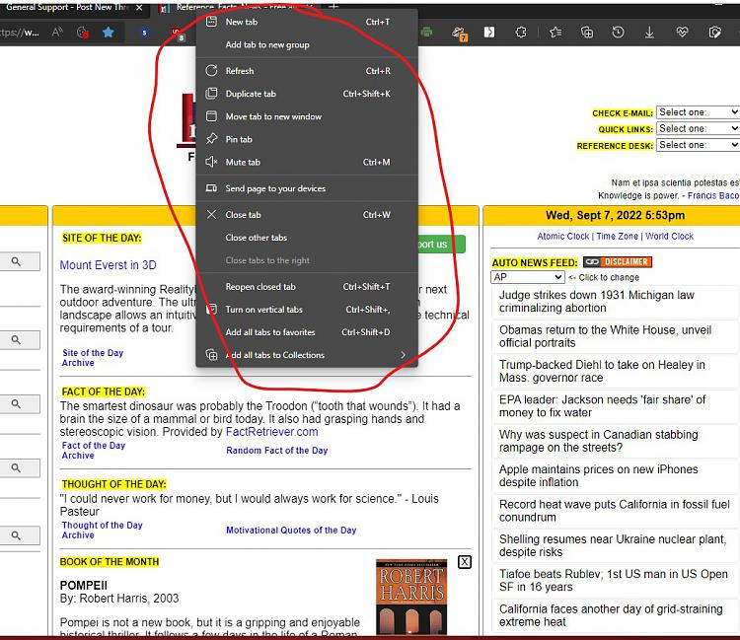Open California grid-straining extreme heat headline
This screenshot has width=740, height=640.
pyautogui.click(x=611, y=615)
